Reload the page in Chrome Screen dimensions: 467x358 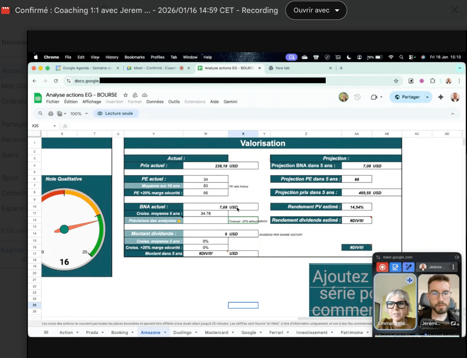pos(56,81)
